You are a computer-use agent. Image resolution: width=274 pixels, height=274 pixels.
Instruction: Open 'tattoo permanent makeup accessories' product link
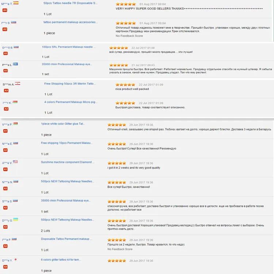71,22
